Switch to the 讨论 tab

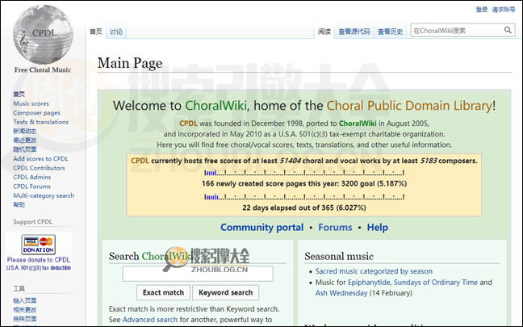[x=116, y=31]
